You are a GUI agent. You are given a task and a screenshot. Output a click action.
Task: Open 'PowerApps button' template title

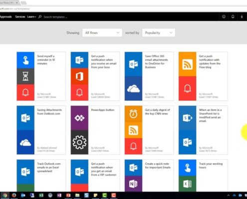click(x=103, y=110)
